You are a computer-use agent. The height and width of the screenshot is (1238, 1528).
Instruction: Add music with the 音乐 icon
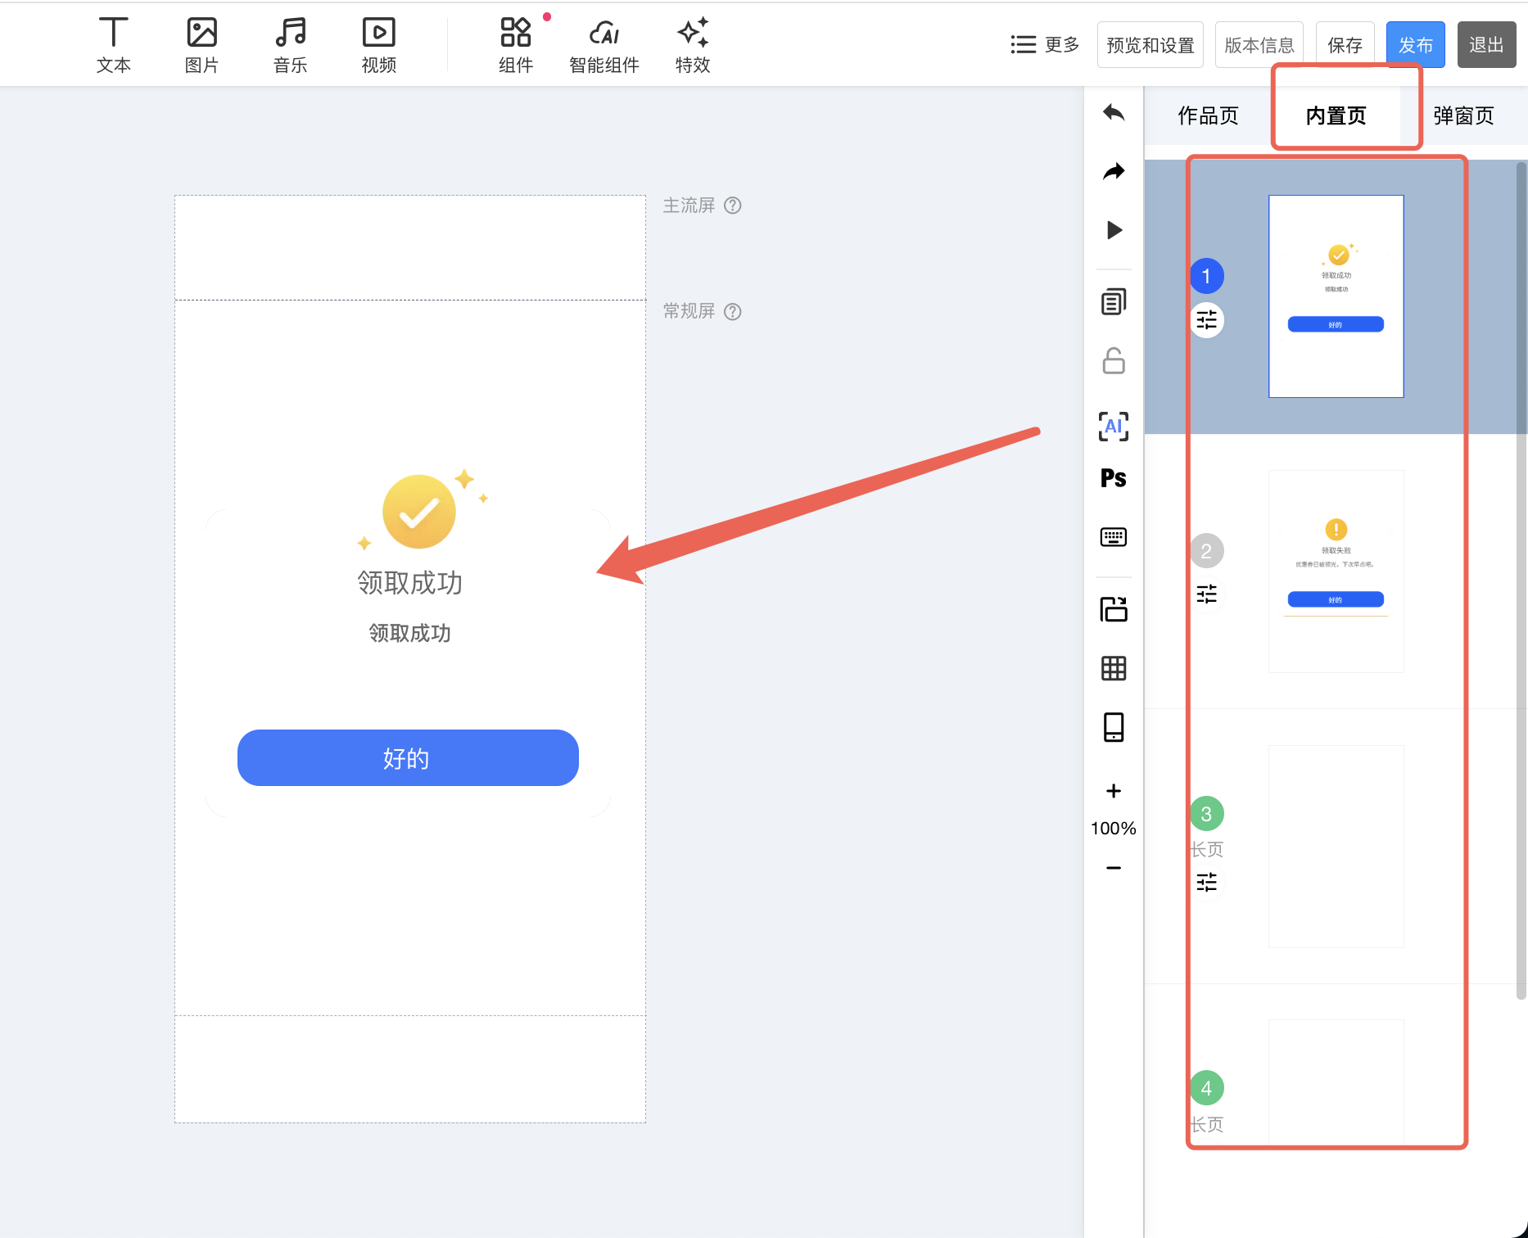click(x=290, y=45)
